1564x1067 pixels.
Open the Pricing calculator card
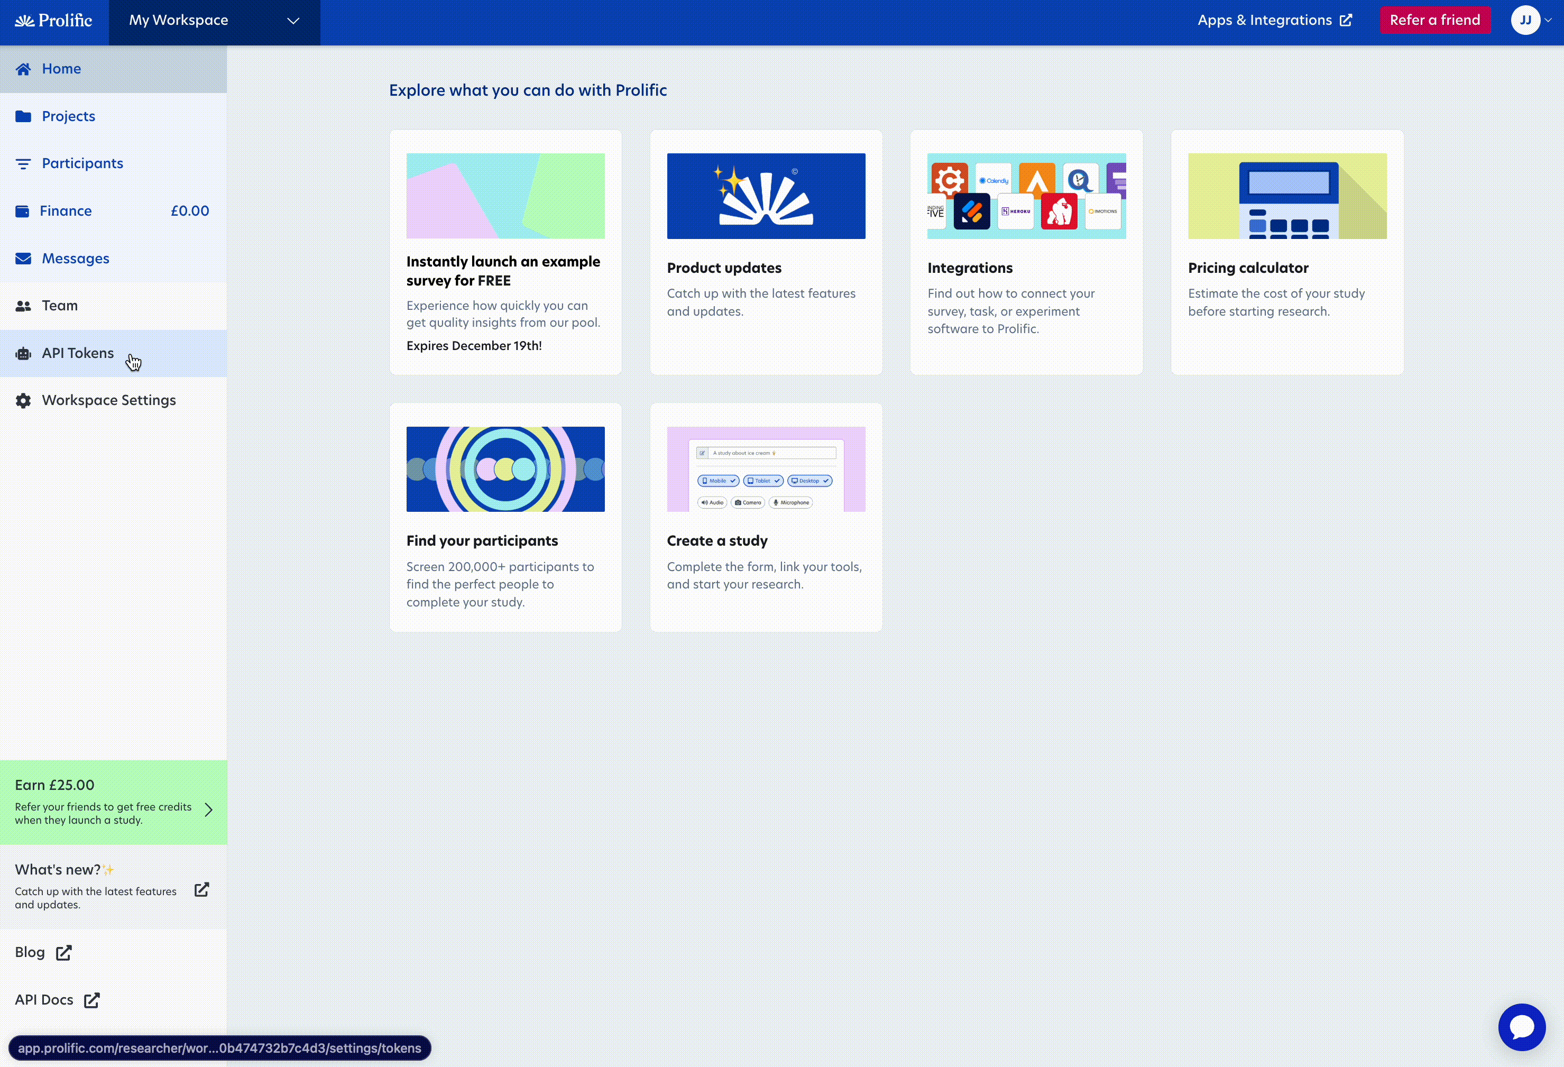(x=1287, y=252)
